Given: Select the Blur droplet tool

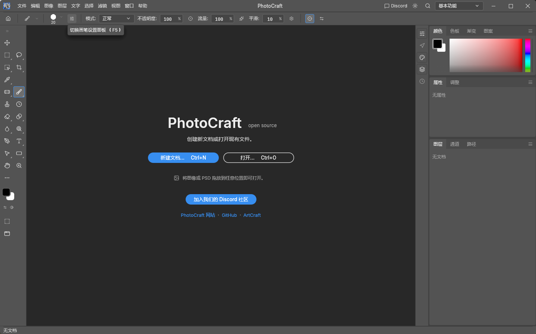Looking at the screenshot, I should (7, 129).
